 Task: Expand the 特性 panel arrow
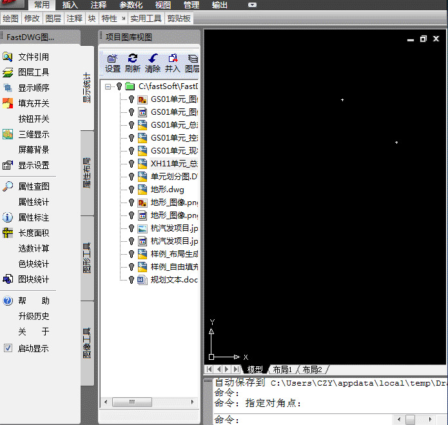[123, 19]
